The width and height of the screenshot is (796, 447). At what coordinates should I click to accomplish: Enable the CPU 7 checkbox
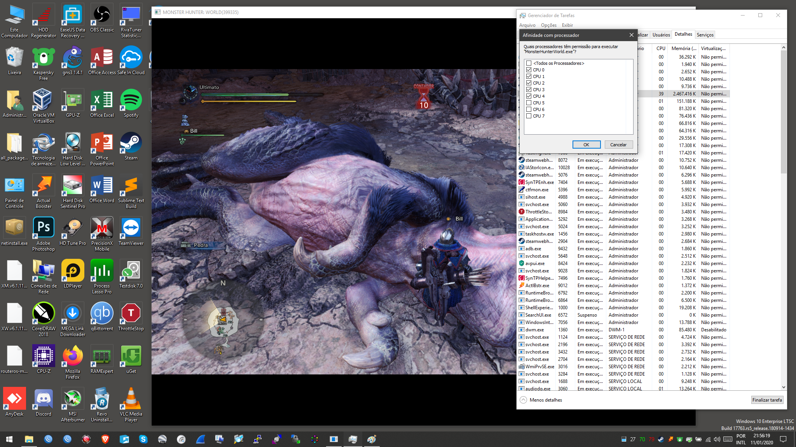pyautogui.click(x=529, y=116)
